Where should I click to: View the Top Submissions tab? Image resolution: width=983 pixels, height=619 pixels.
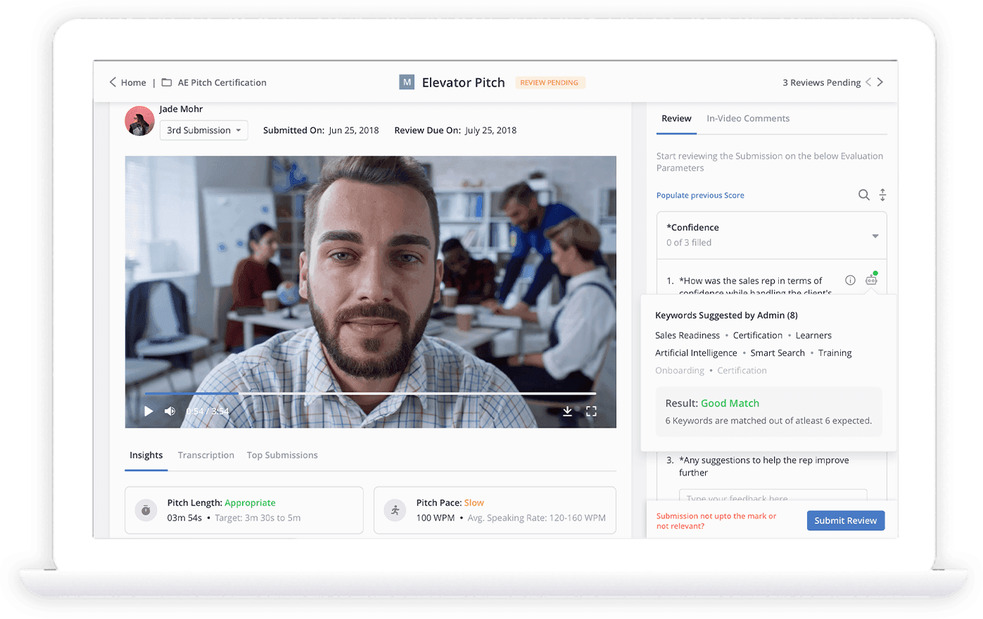coord(282,455)
